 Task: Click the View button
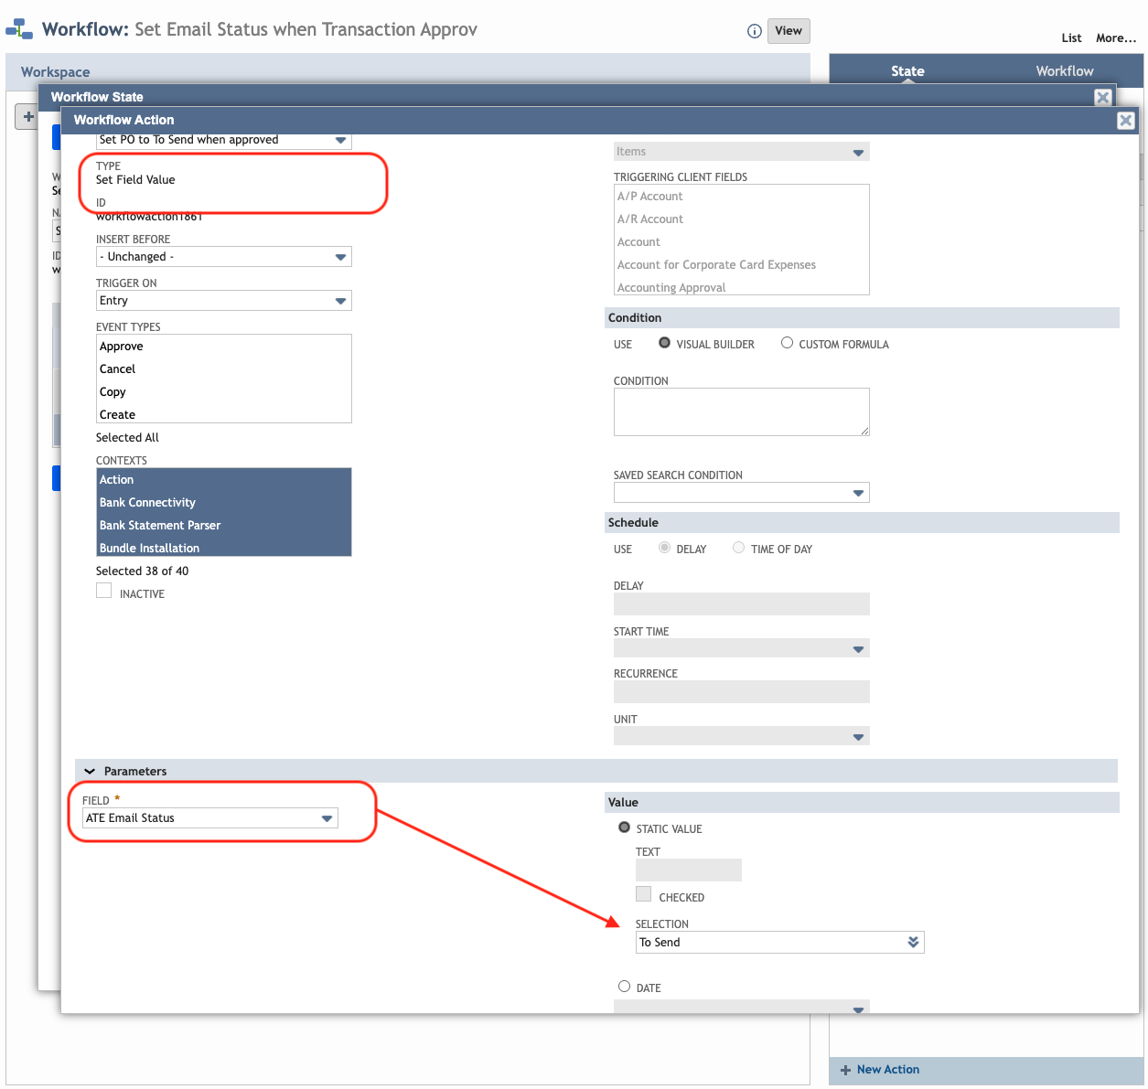point(788,31)
